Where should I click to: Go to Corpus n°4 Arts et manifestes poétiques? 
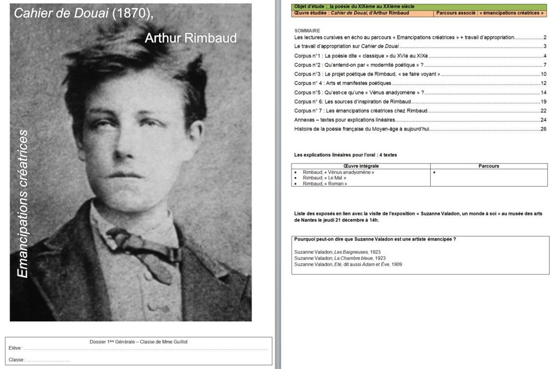[343, 83]
